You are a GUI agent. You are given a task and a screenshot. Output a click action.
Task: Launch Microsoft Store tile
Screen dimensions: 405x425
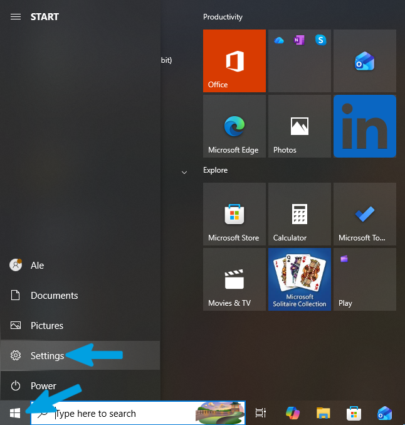[x=234, y=214]
